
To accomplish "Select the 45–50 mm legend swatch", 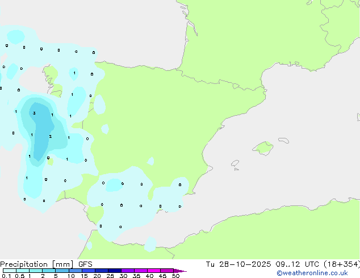I will click(x=167, y=271).
